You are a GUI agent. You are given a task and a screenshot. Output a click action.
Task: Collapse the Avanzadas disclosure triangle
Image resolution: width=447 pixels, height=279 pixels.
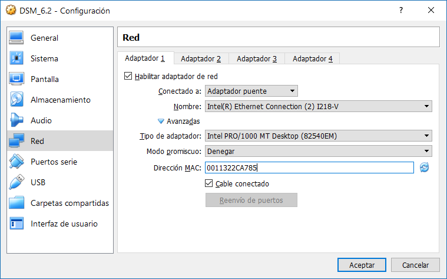click(x=161, y=122)
